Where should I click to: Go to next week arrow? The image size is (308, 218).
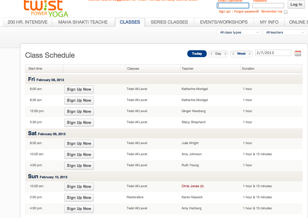click(x=250, y=54)
